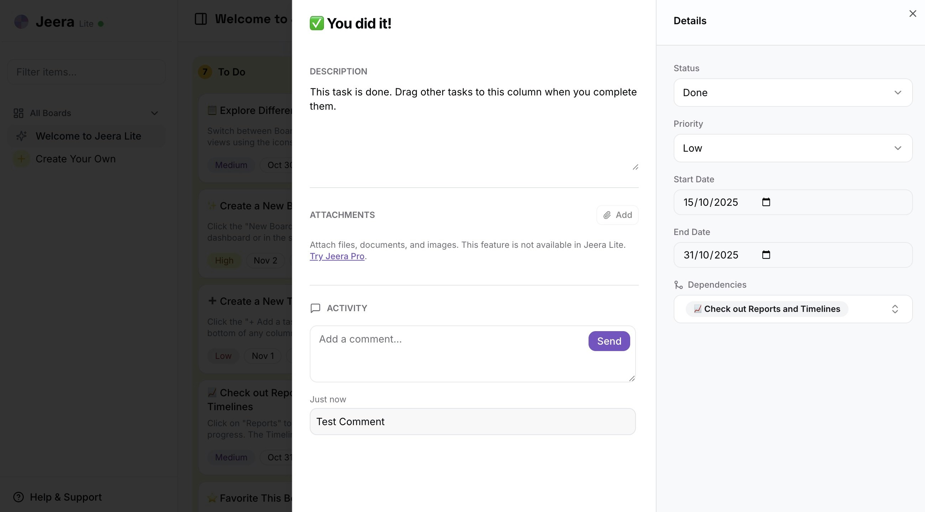Image resolution: width=925 pixels, height=512 pixels.
Task: Click the paperclip Add attachment icon
Action: click(x=607, y=215)
